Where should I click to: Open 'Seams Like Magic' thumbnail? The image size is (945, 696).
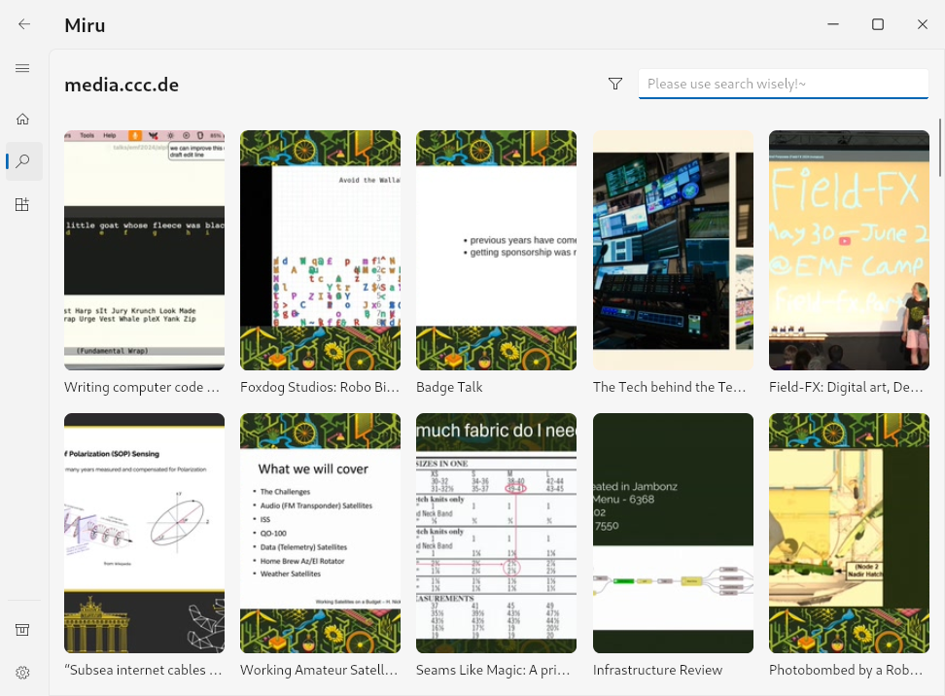pyautogui.click(x=496, y=533)
